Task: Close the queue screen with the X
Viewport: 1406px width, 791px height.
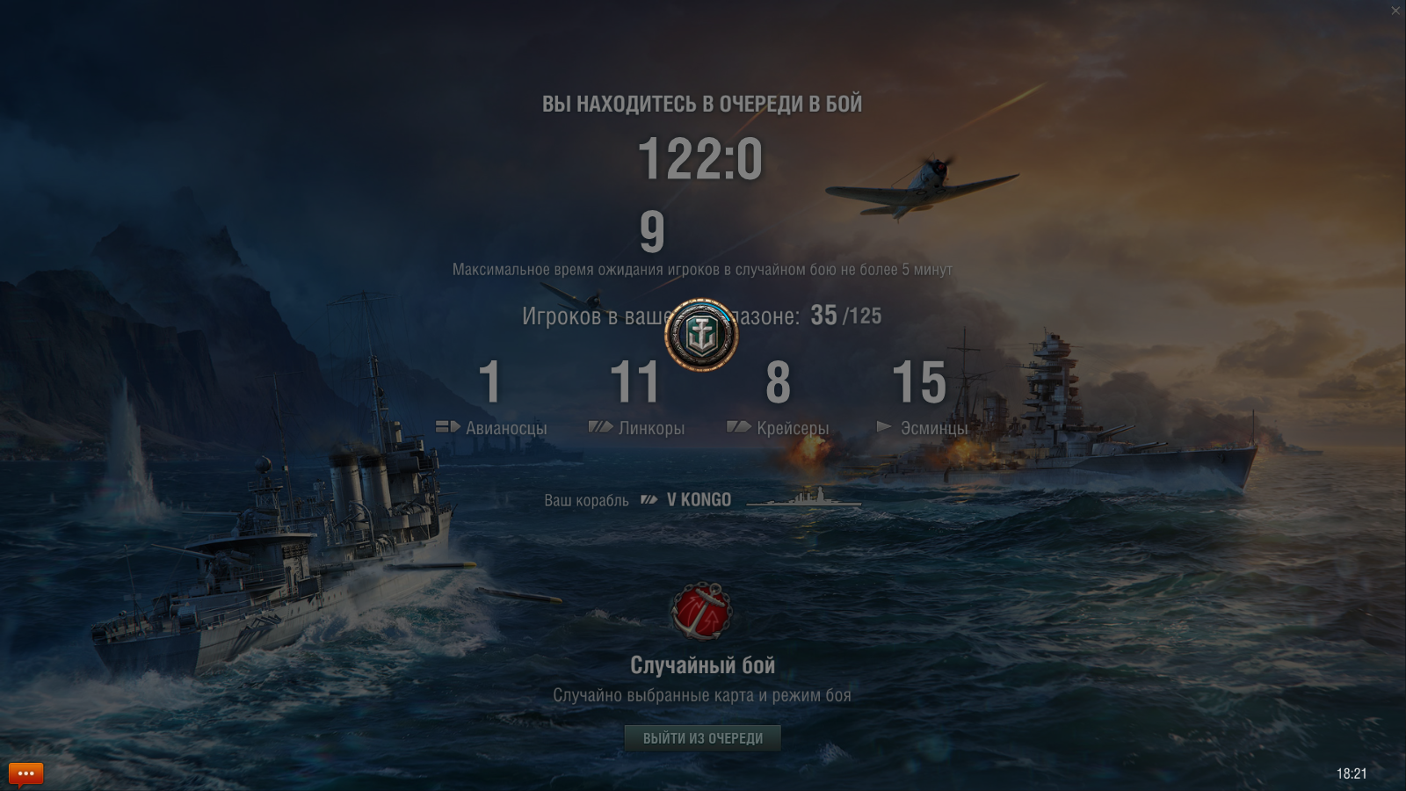Action: coord(1395,11)
